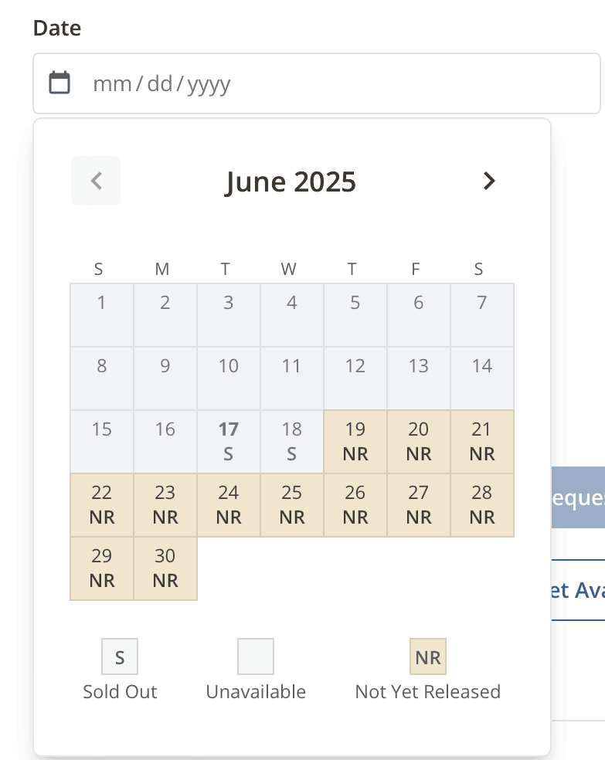
Task: Pick June 19 not yet released
Action: (x=355, y=441)
